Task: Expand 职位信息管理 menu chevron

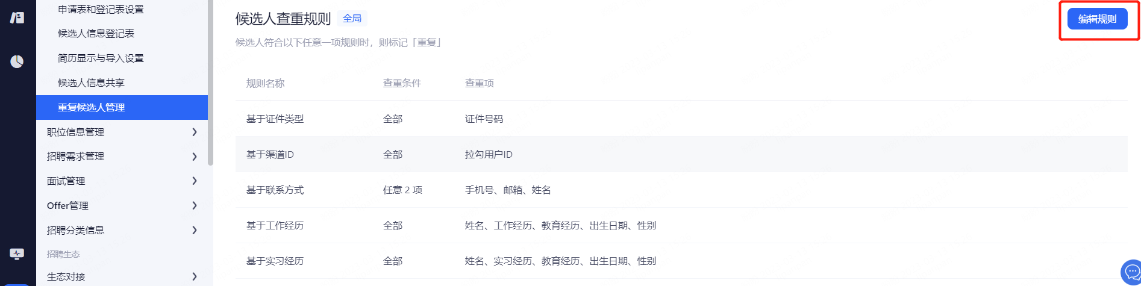Action: pos(194,132)
